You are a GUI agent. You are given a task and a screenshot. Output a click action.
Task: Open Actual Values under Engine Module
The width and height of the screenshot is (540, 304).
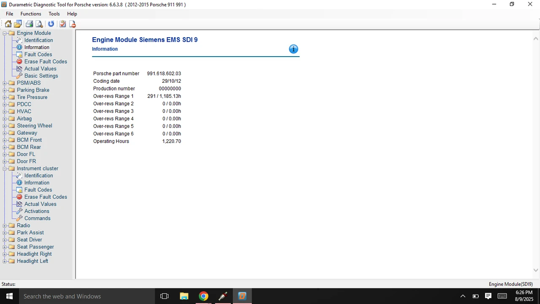click(40, 69)
